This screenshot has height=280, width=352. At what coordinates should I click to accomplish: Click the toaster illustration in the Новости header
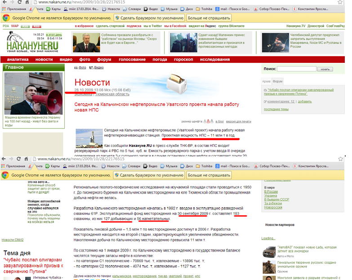point(176,84)
